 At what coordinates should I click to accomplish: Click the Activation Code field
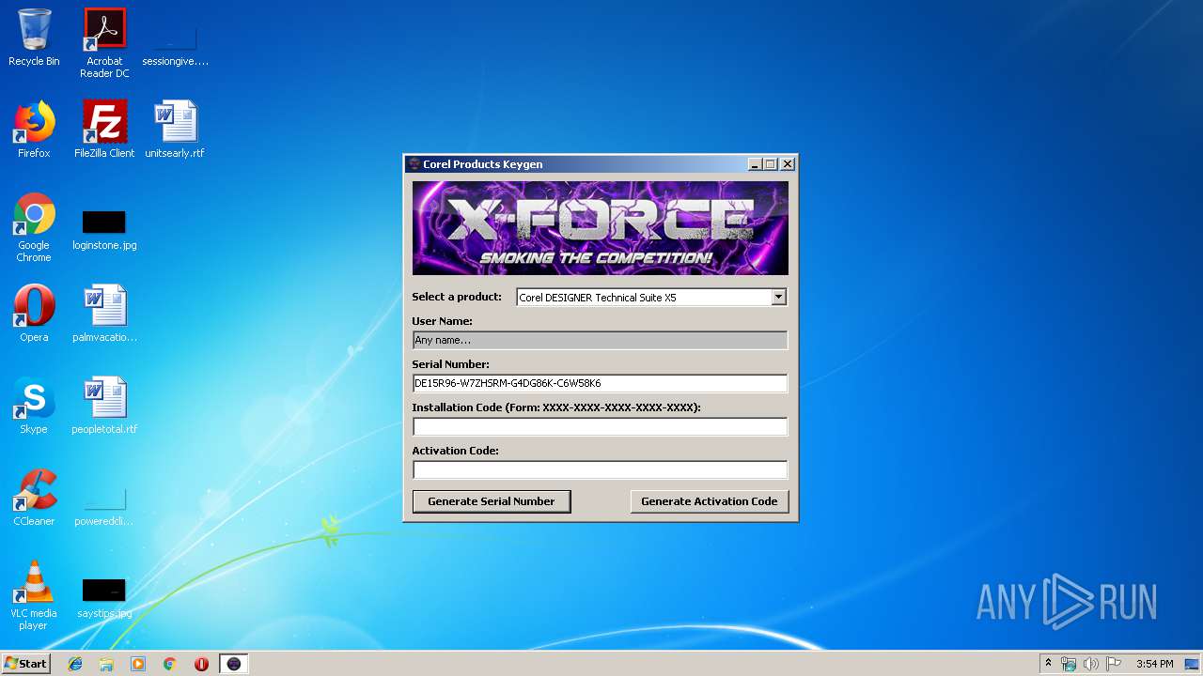[x=600, y=469]
